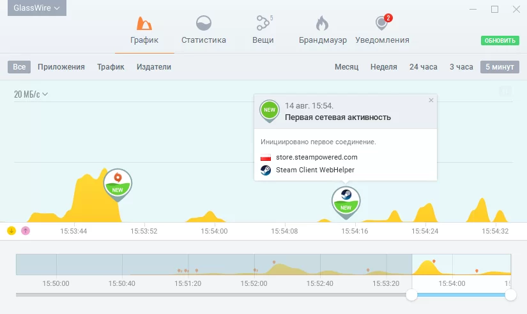Screen dimensions: 527x314
Task: Select the Приложения view
Action: click(x=61, y=67)
